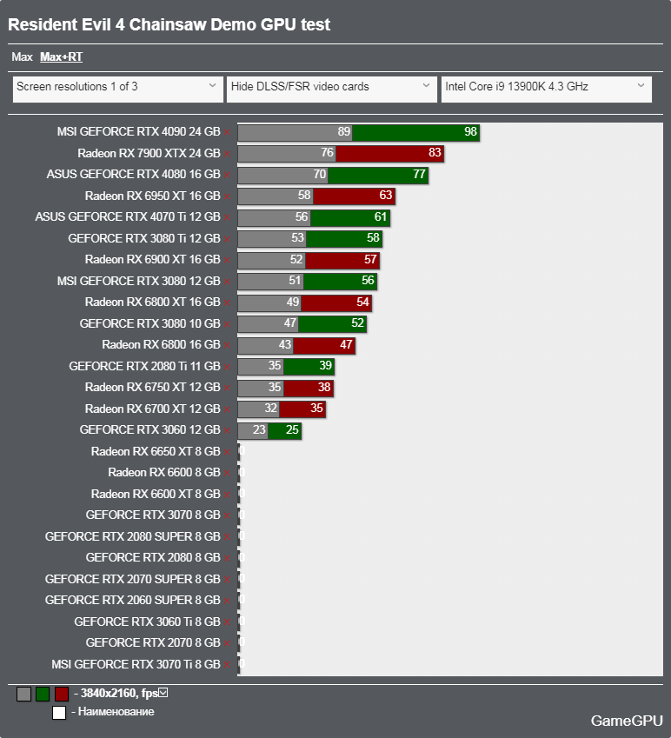
Task: Click the GEFORCE RTX 2080 Ti 11 GB label
Action: 144,366
